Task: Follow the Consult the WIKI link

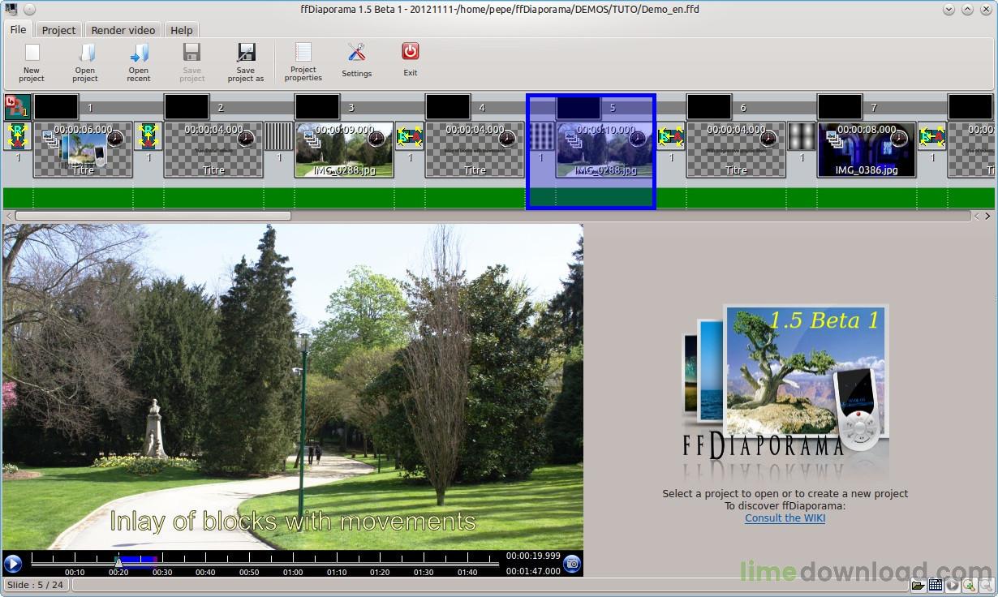Action: pos(785,518)
